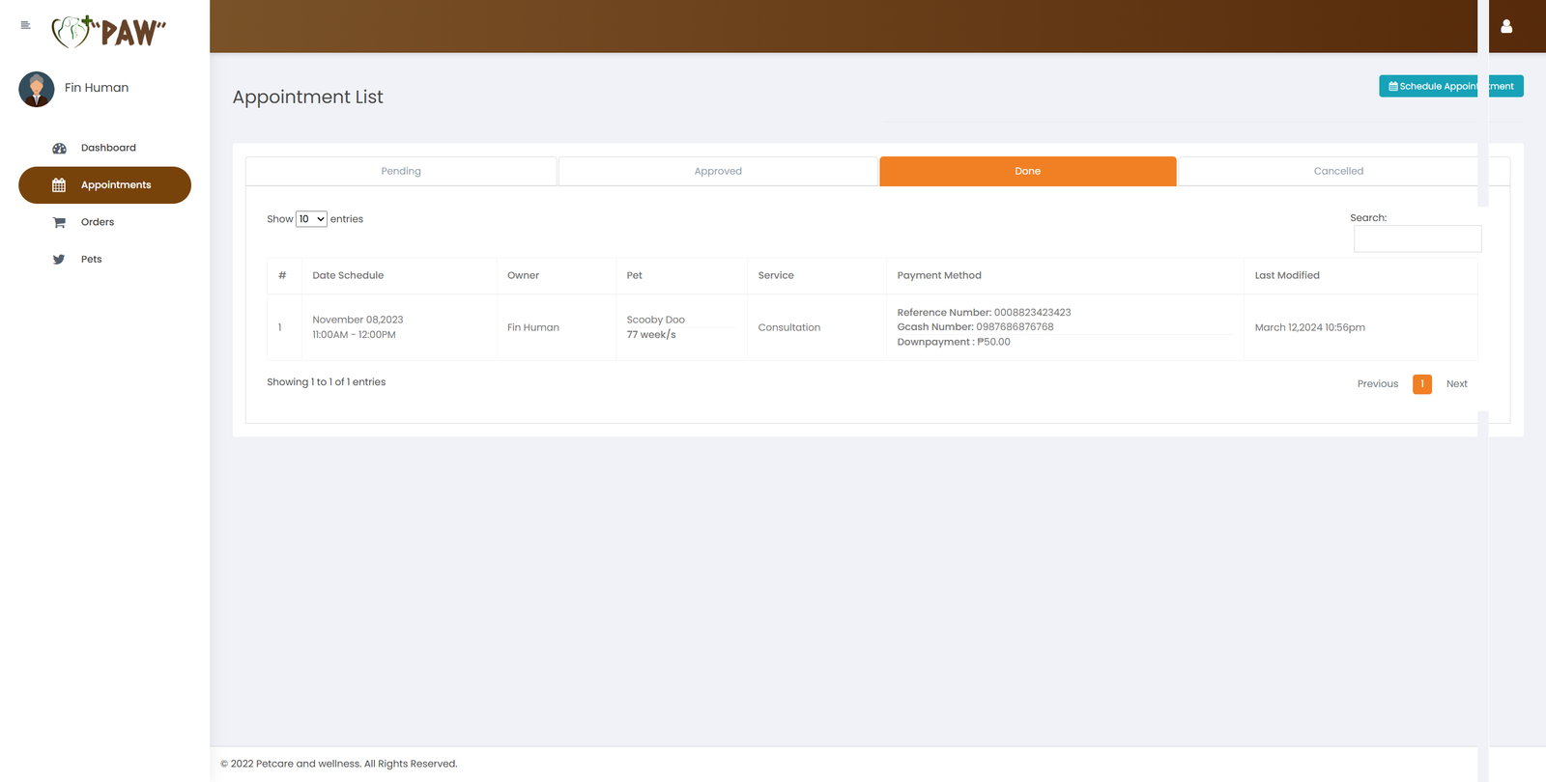This screenshot has height=782, width=1546.
Task: Open the user profile icon in header
Action: [x=1505, y=27]
